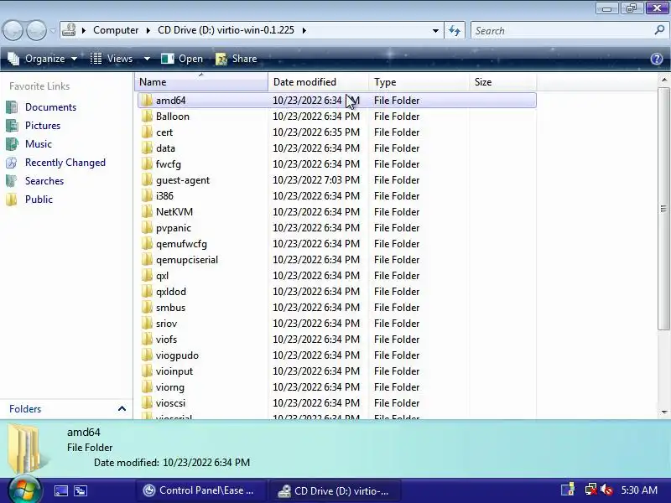
Task: Click the muted volume tray icon
Action: coord(606,490)
